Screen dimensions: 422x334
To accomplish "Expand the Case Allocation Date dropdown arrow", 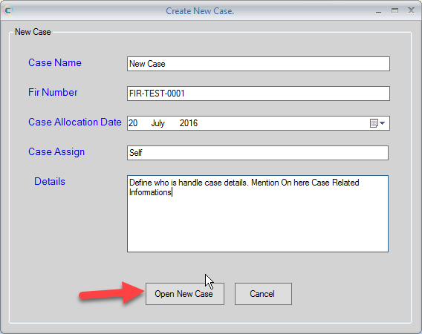I will (x=382, y=123).
